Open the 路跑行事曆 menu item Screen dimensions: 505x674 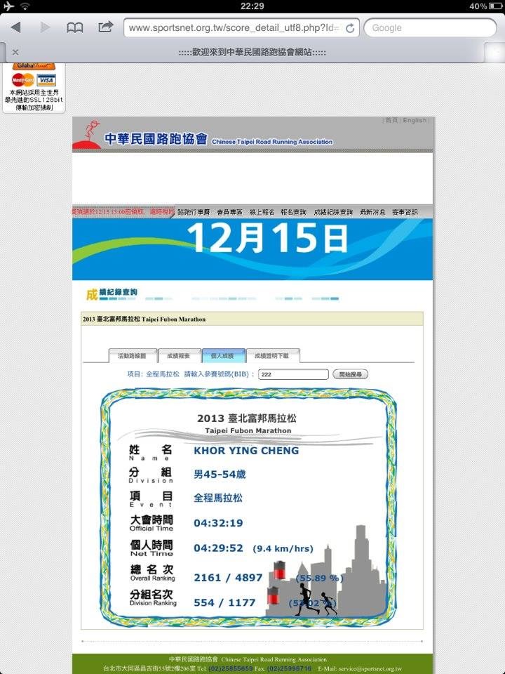click(194, 212)
